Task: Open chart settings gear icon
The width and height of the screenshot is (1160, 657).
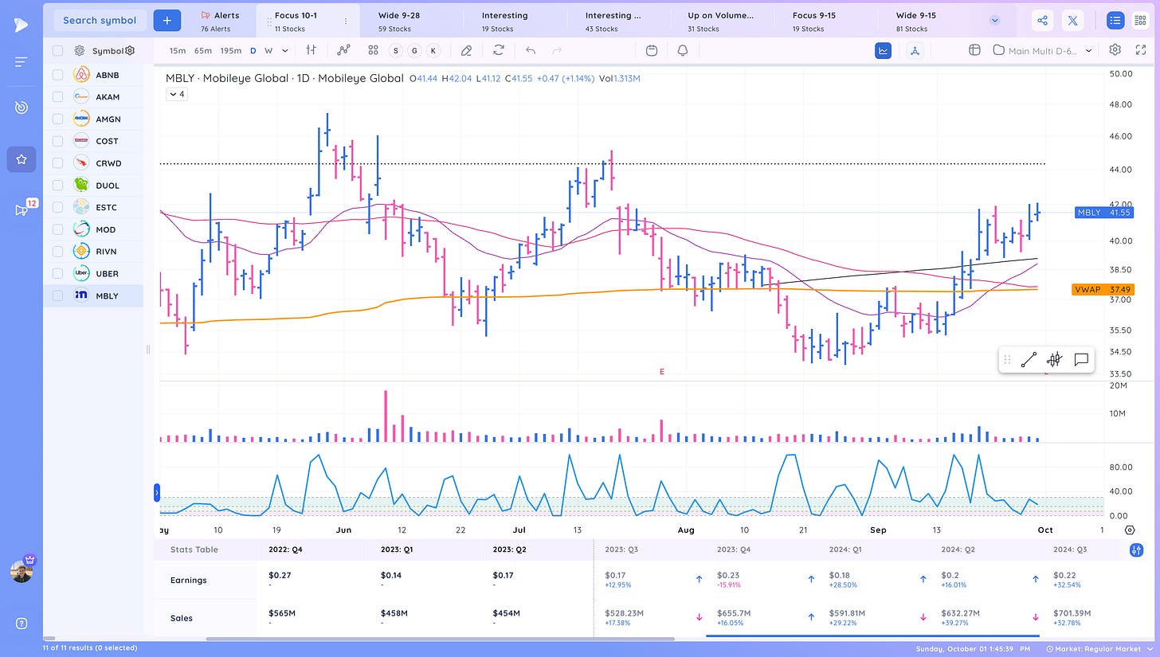Action: pyautogui.click(x=1115, y=50)
